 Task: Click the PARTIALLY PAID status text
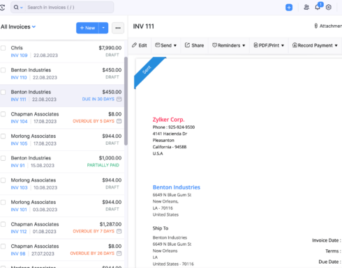pyautogui.click(x=103, y=165)
